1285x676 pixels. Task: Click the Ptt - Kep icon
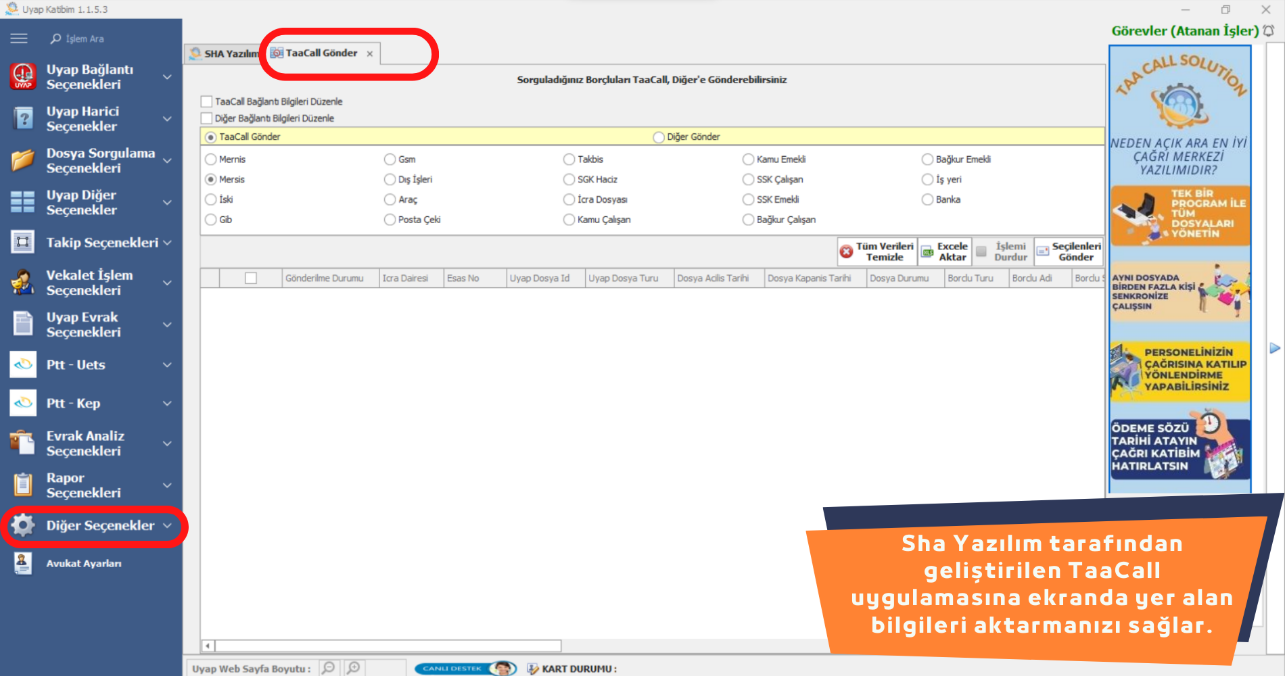pyautogui.click(x=23, y=403)
